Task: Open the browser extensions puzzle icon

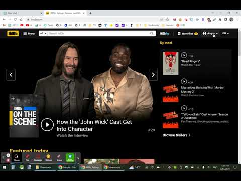Action: 220,20
